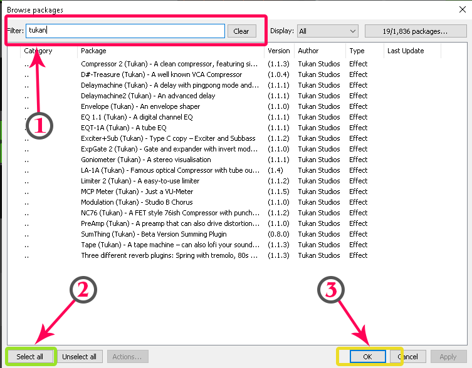
Task: Click version (1.4) of LA-1A
Action: click(x=275, y=170)
